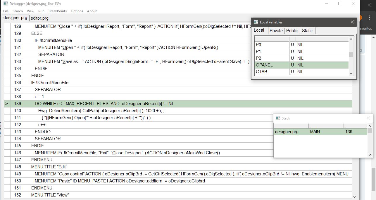Click line 140 breakpoint margin

(x=7, y=111)
